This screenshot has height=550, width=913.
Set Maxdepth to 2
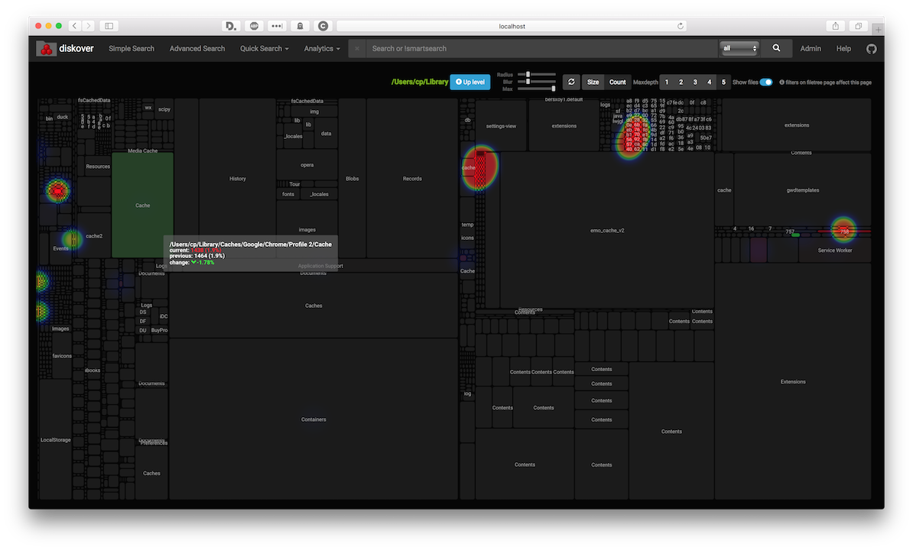[681, 82]
